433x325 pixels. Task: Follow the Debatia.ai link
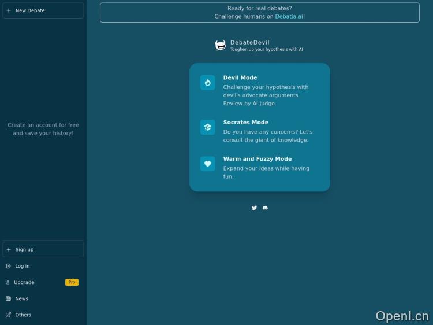(x=289, y=17)
